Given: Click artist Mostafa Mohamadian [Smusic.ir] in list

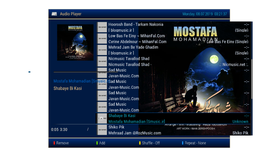Looking at the screenshot, I should [137, 121].
